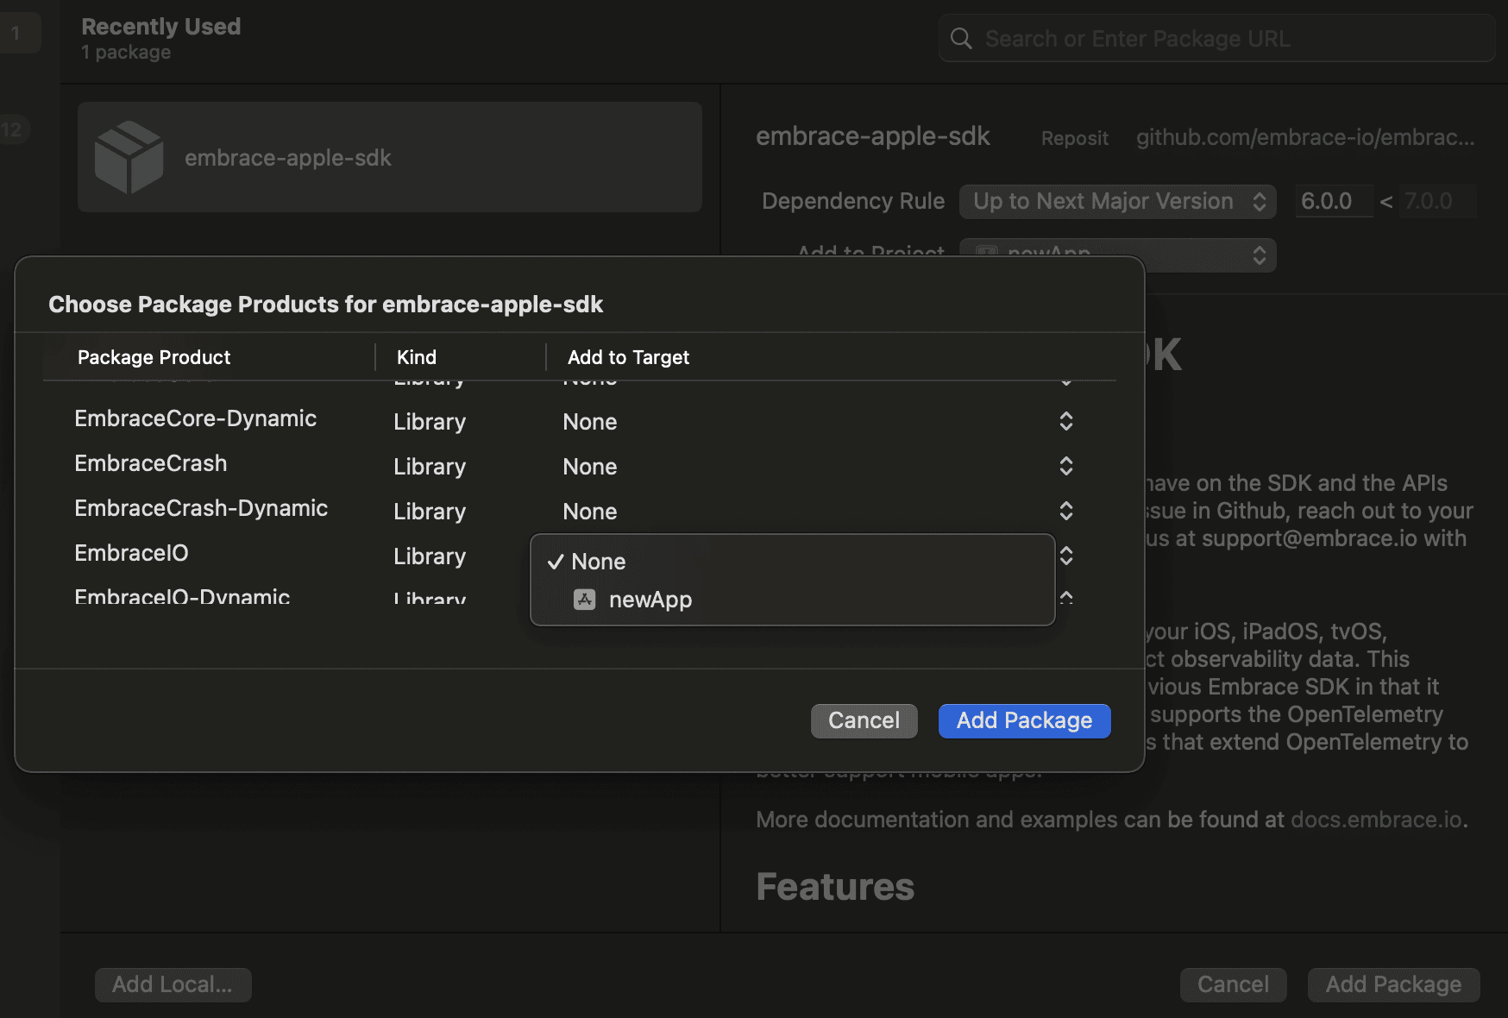This screenshot has width=1508, height=1018.
Task: Choose newApp in the target popup menu
Action: pos(792,600)
